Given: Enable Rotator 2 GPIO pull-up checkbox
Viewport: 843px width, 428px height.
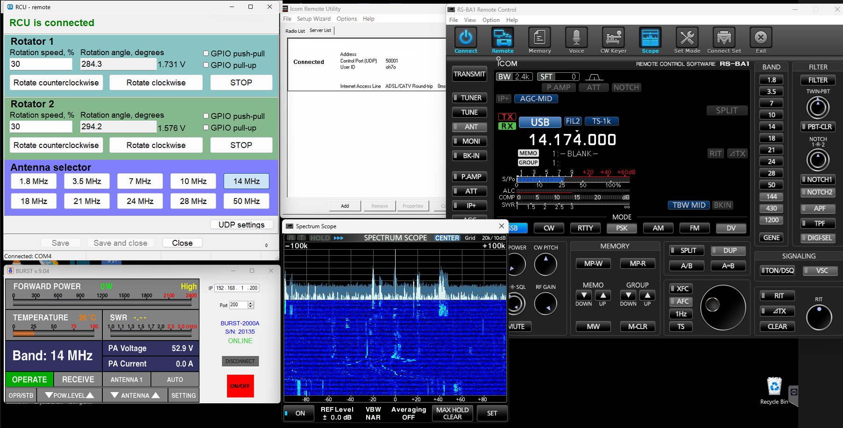Looking at the screenshot, I should click(206, 128).
